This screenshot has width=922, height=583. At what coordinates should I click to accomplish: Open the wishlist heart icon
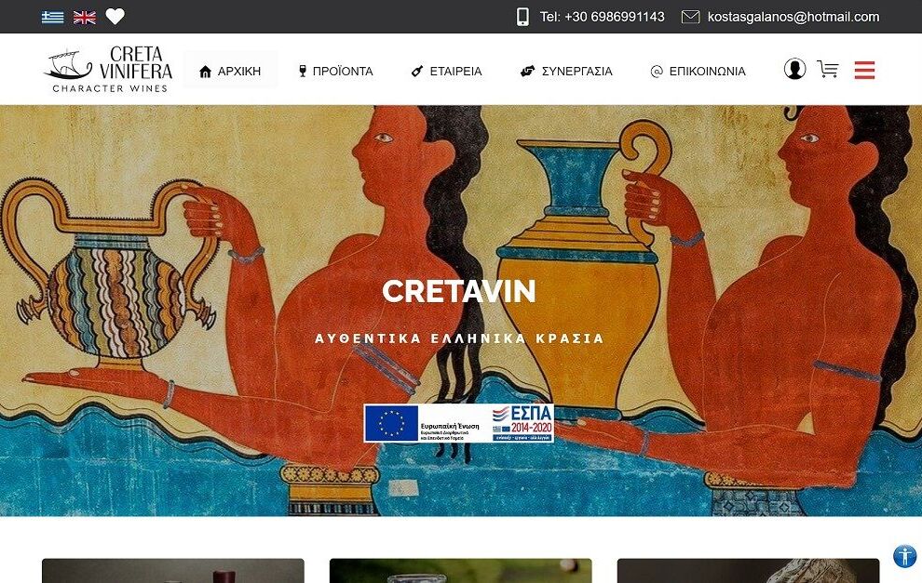tap(115, 17)
